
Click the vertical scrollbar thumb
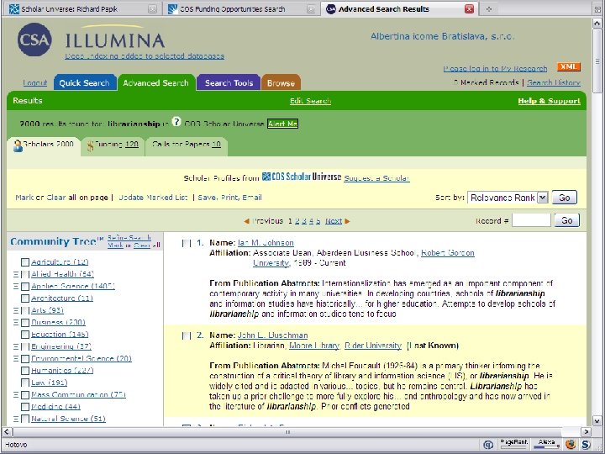597,61
